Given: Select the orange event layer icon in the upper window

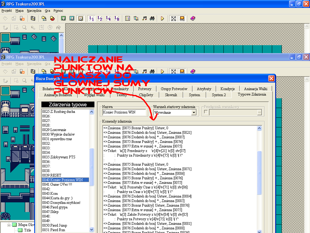Looking at the screenshot, I should (81, 19).
